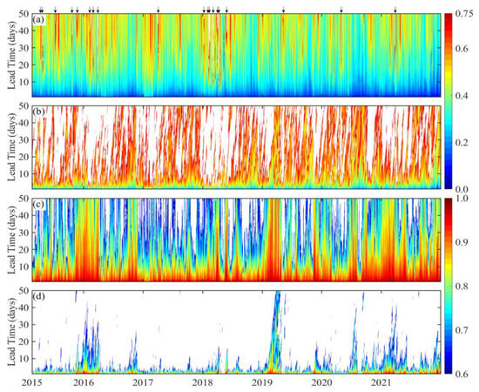The width and height of the screenshot is (479, 392).
Task: Click the panel (c) label
Action: point(39,204)
